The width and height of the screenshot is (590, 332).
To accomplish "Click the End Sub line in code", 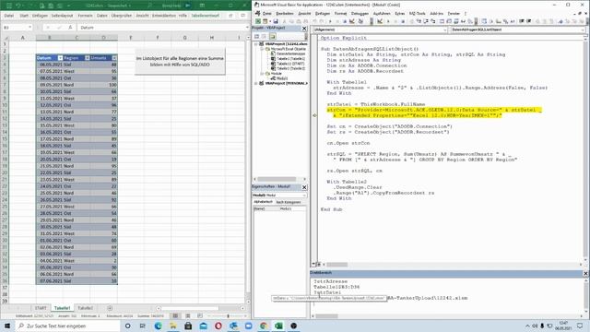I will coord(331,209).
